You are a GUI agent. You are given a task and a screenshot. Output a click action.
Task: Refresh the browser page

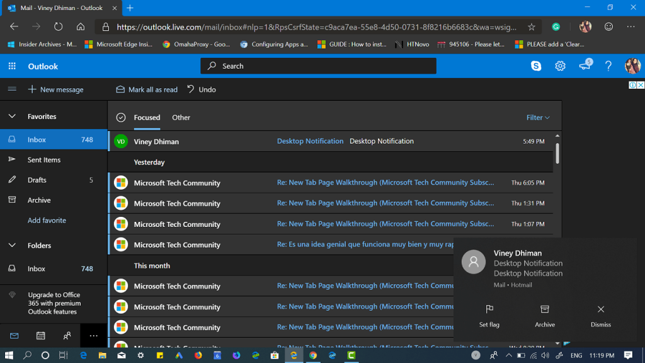[59, 26]
